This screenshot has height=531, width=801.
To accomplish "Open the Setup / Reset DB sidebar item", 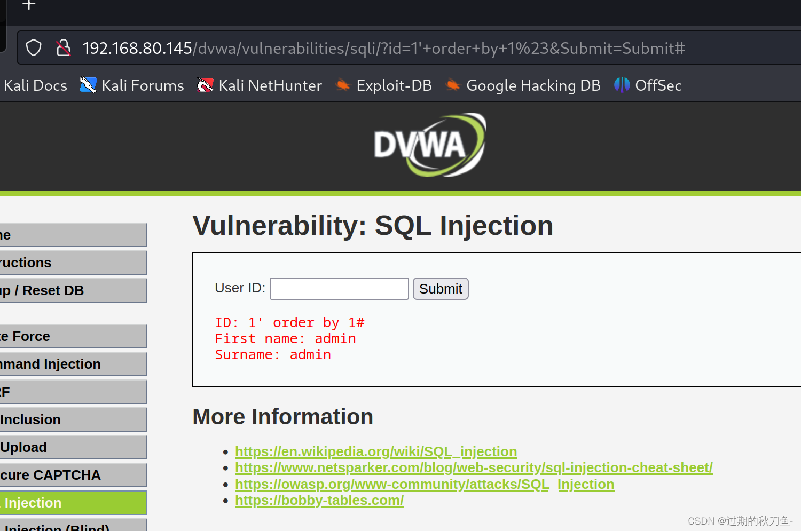I will point(73,290).
